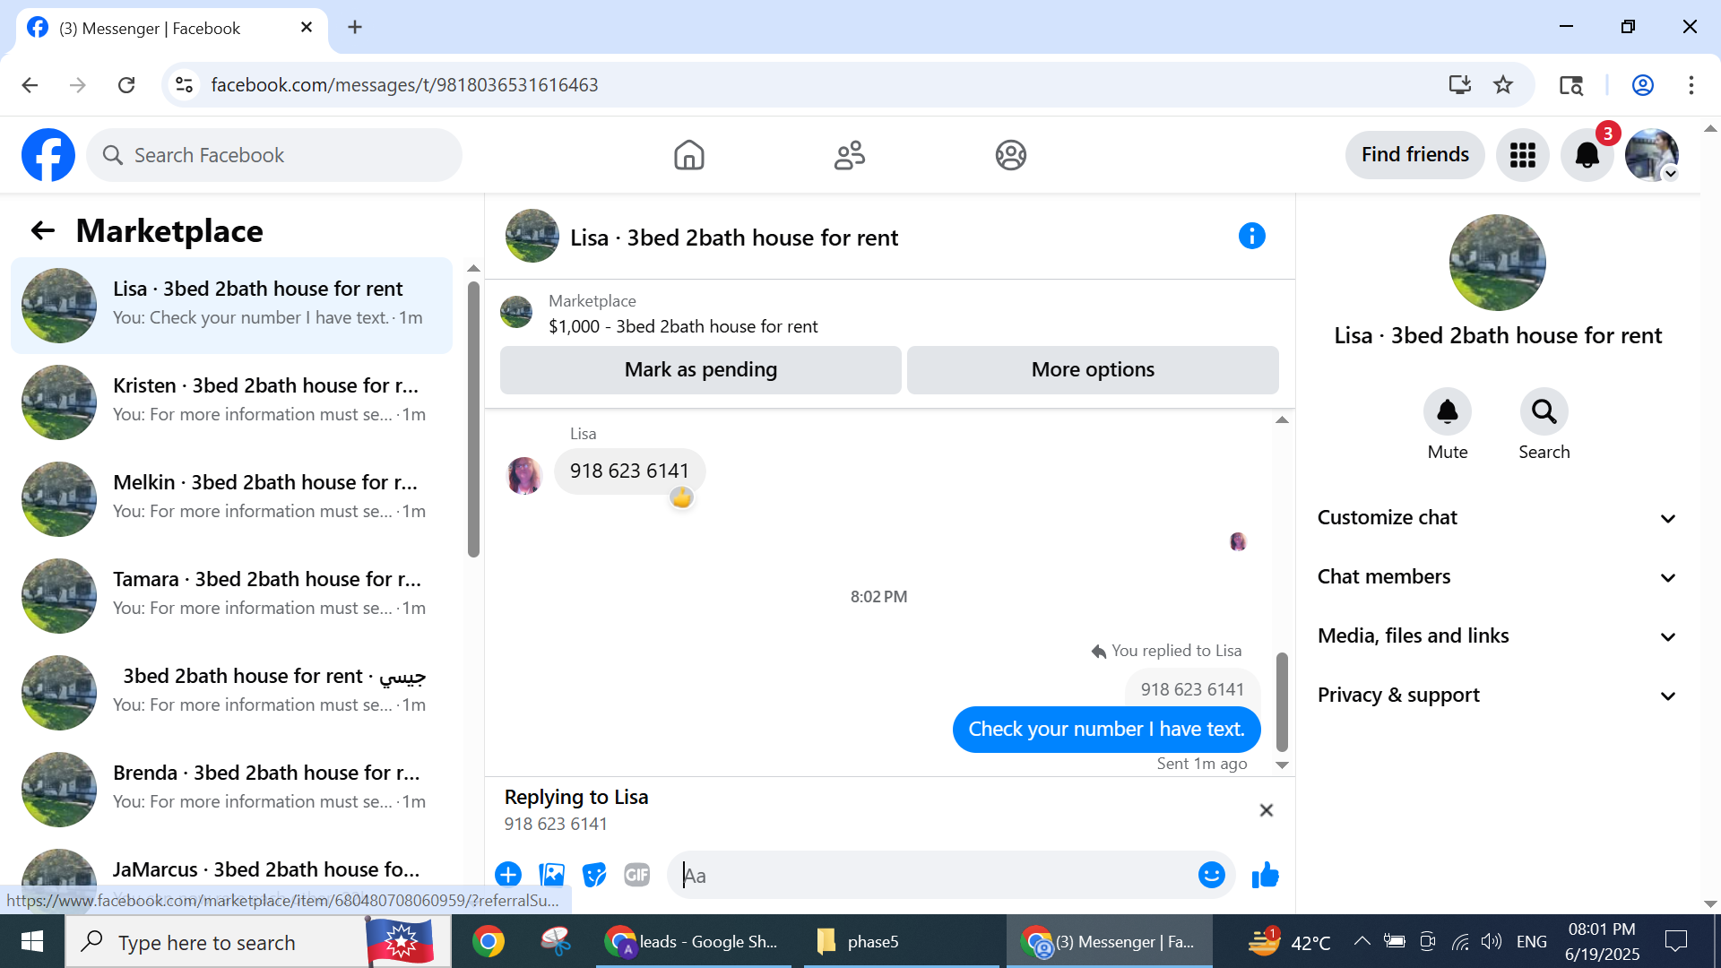Image resolution: width=1721 pixels, height=968 pixels.
Task: Open the Groups icon in top nav
Action: click(x=1010, y=155)
